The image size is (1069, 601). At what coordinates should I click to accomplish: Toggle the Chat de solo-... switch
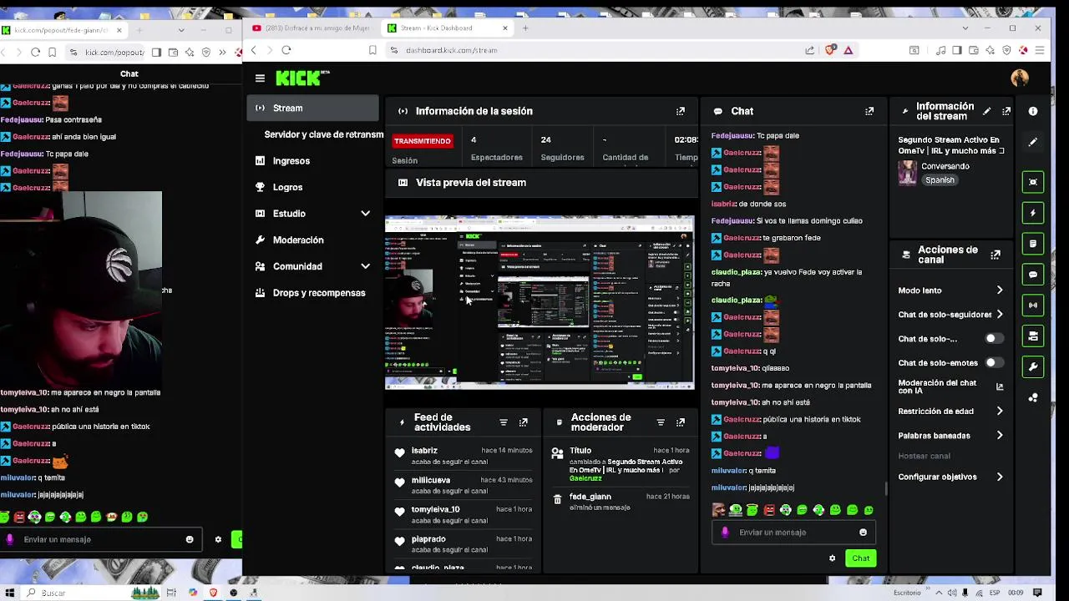993,339
